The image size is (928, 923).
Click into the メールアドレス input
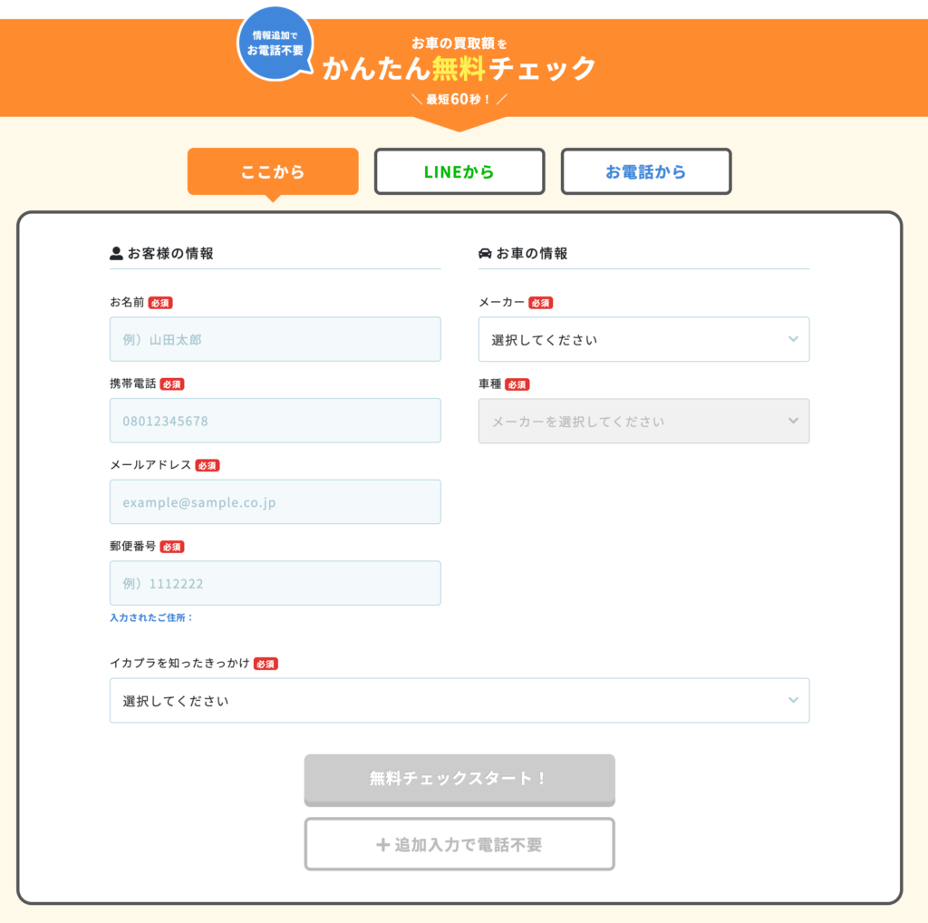click(275, 502)
